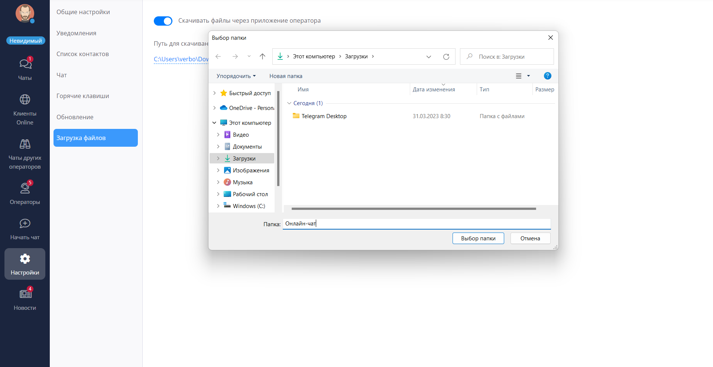Open the Новости newspaper icon
713x367 pixels.
[x=25, y=294]
